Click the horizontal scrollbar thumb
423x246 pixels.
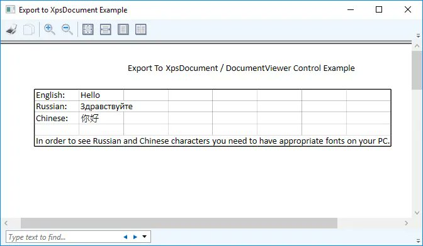179,223
